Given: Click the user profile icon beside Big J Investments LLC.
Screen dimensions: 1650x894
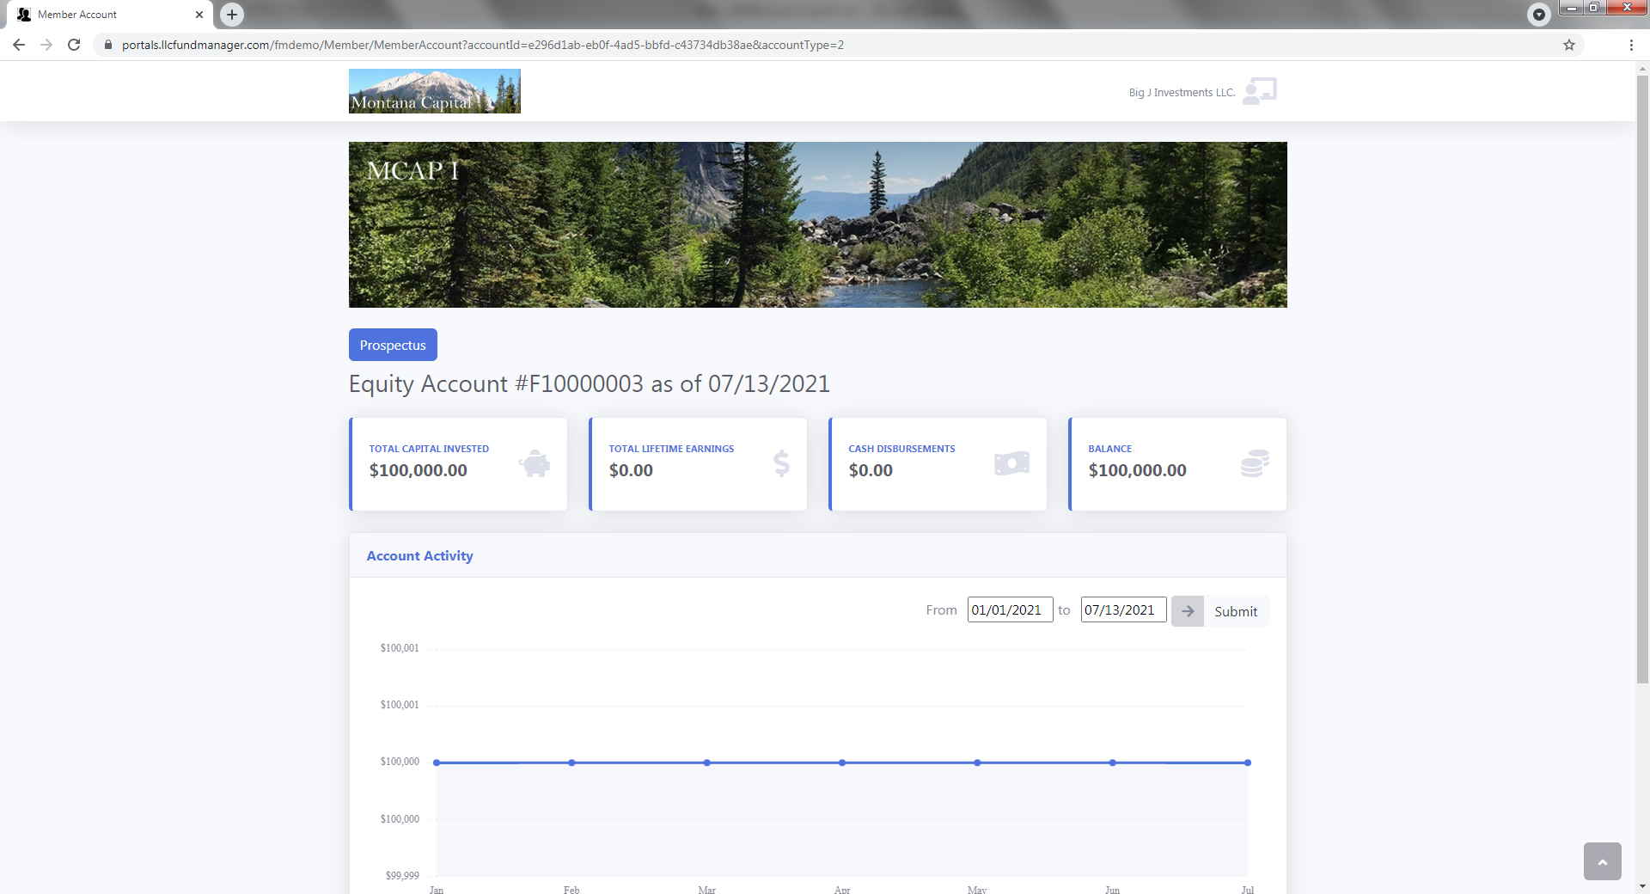Looking at the screenshot, I should (x=1261, y=90).
